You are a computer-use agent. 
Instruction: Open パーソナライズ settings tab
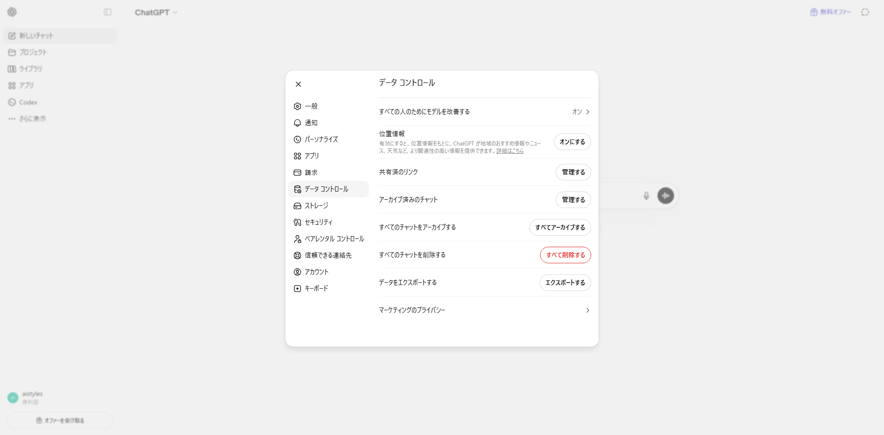click(x=328, y=139)
